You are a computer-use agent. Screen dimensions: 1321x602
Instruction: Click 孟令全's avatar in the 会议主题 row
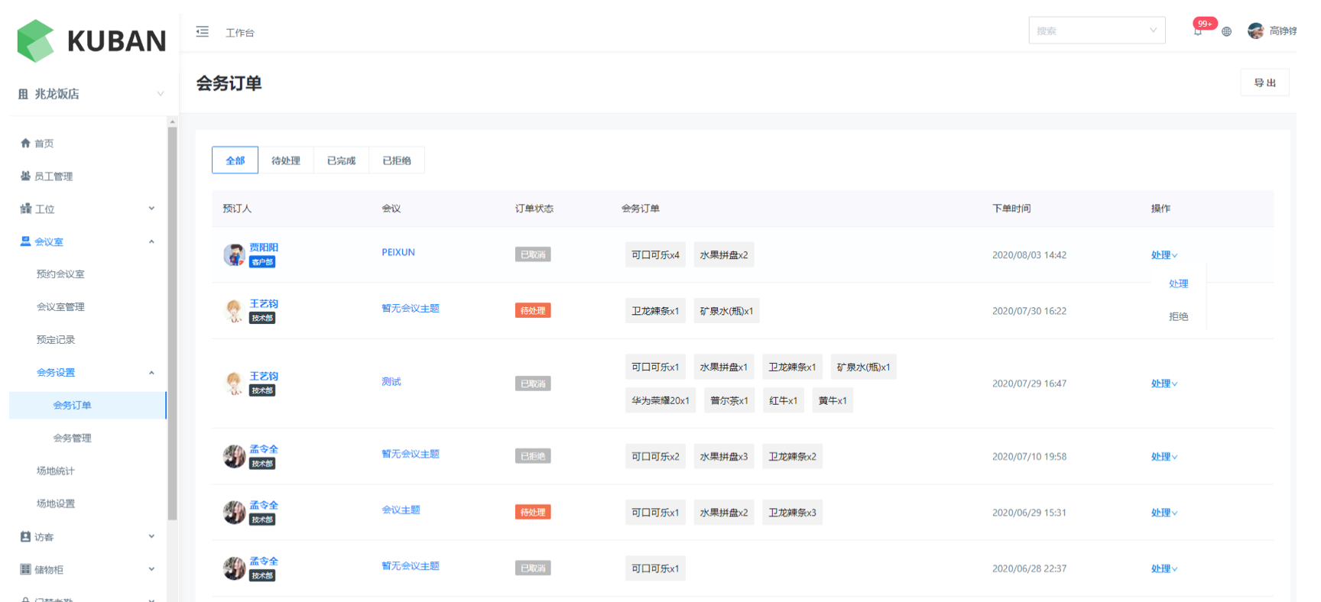pyautogui.click(x=234, y=513)
